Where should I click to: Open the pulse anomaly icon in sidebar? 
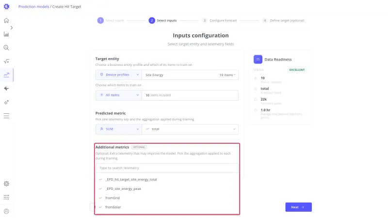(x=6, y=89)
